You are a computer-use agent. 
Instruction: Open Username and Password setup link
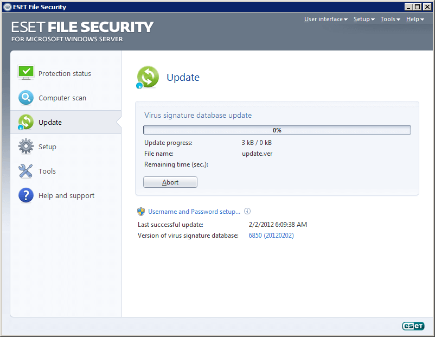point(194,212)
